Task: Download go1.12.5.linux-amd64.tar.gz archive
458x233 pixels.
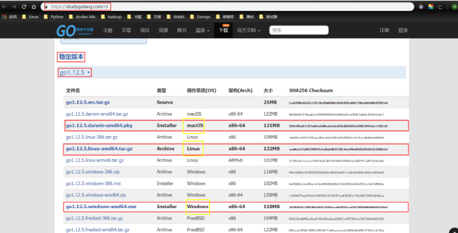Action: click(99, 149)
